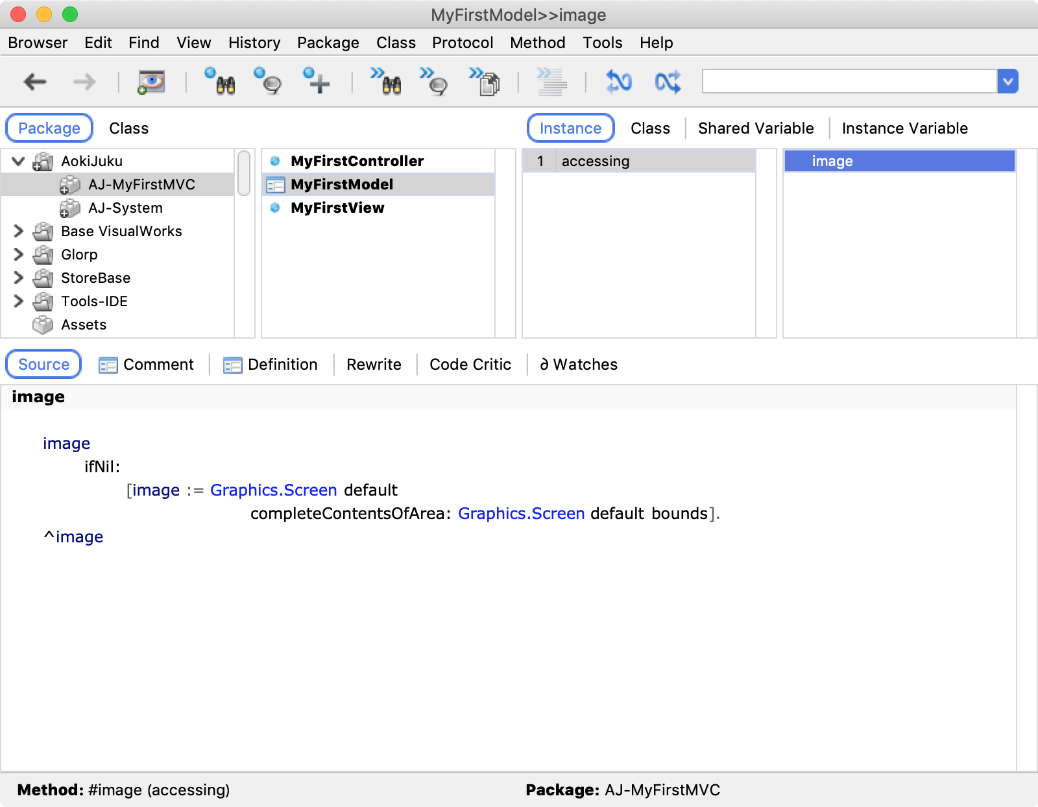
Task: Click the blue dot binoculars icon
Action: (x=220, y=82)
